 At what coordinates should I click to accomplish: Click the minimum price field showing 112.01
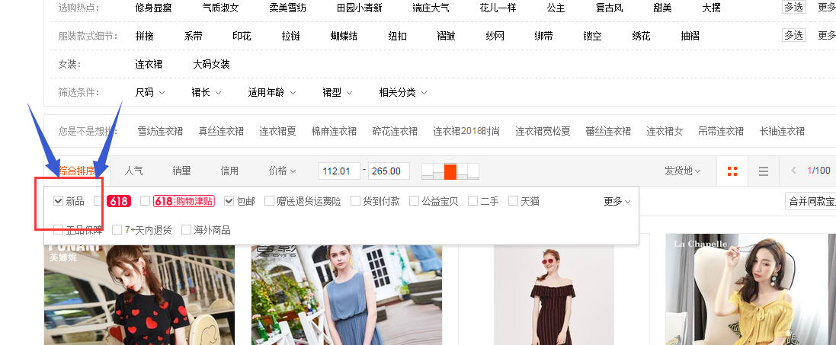click(340, 171)
